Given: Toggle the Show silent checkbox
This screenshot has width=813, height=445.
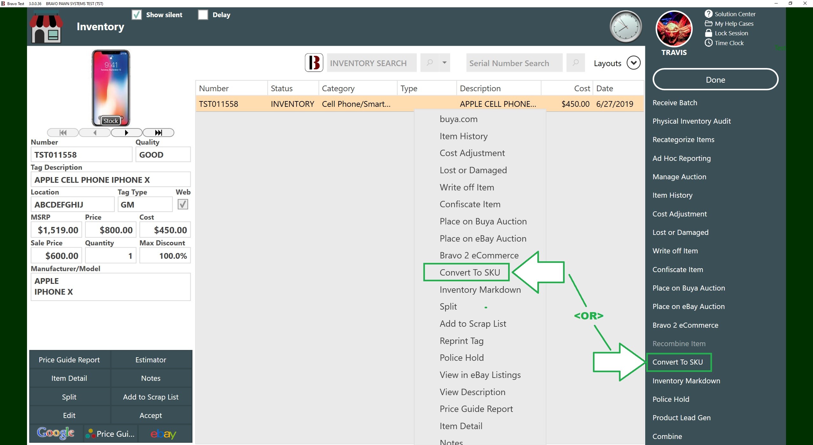Looking at the screenshot, I should pos(137,15).
